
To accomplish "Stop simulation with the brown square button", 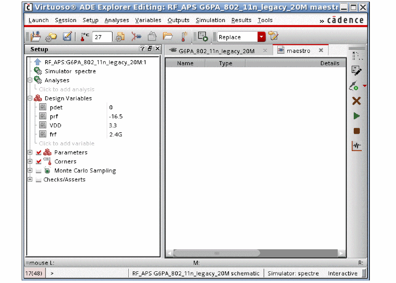I will pyautogui.click(x=356, y=131).
